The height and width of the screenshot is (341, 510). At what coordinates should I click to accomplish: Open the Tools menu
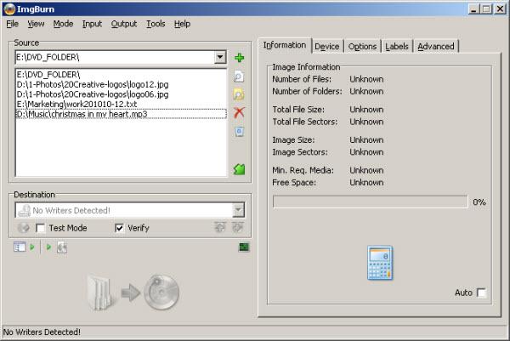[156, 24]
